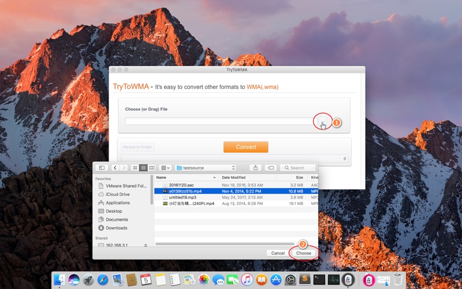Sort files by Size column
Image resolution: width=462 pixels, height=289 pixels.
(x=292, y=177)
